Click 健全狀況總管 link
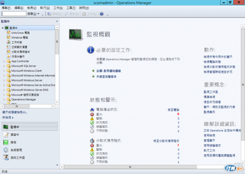The image size is (245, 174). tap(212, 102)
